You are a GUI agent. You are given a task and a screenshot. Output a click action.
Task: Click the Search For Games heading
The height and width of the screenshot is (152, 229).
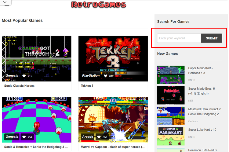point(173,22)
